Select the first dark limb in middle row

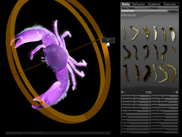[x=126, y=52]
